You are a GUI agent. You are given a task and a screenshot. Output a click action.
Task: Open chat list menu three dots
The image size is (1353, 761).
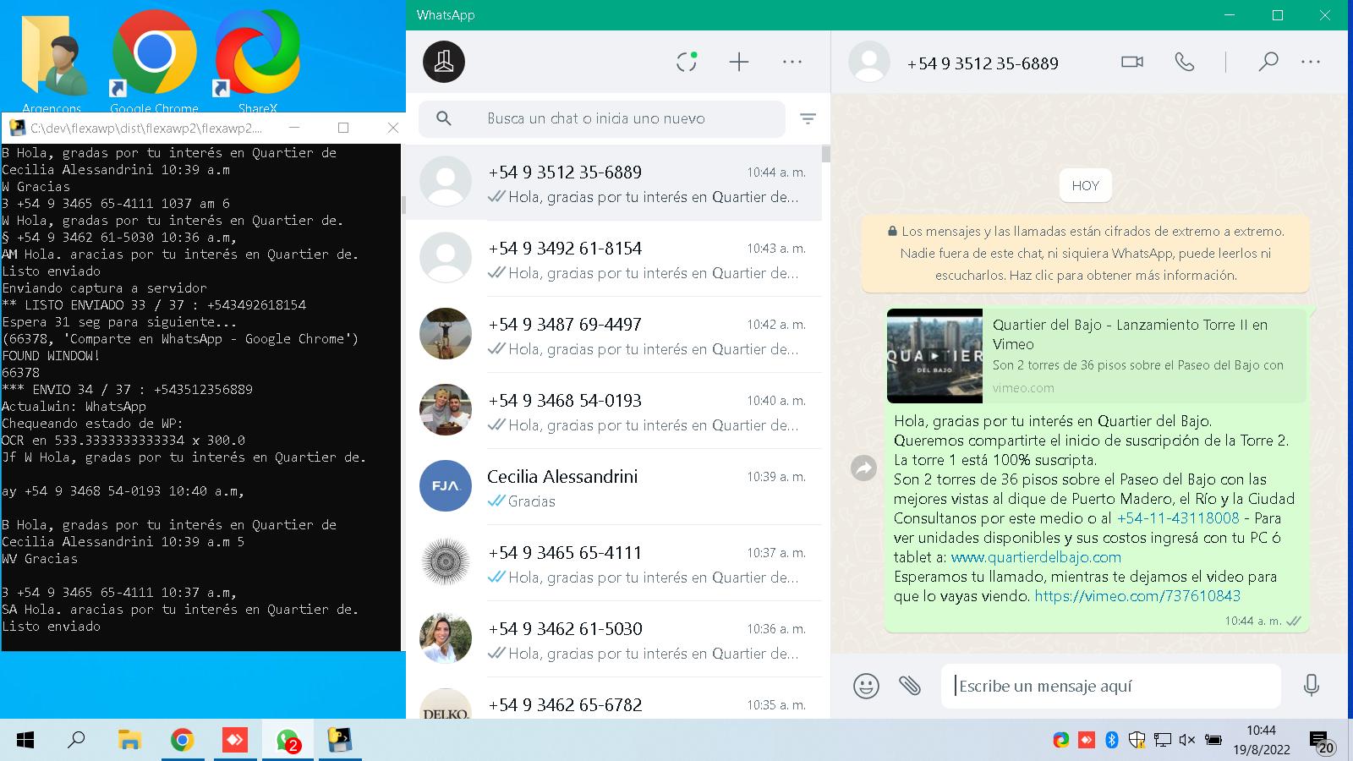click(x=792, y=62)
